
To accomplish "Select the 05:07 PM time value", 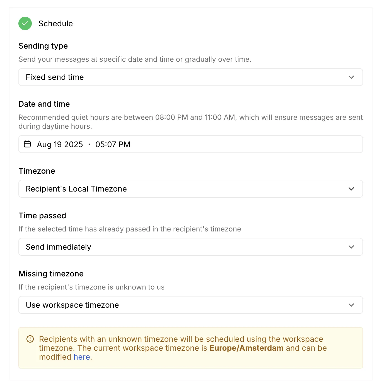I will 113,144.
